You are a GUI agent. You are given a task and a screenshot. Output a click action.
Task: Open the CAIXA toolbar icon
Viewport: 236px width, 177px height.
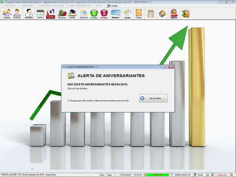pos(72,14)
